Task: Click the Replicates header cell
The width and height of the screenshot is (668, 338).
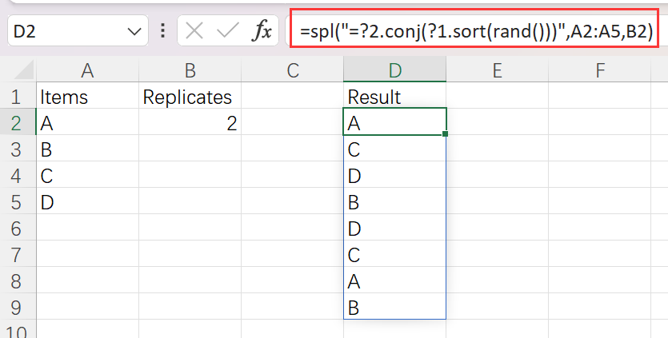Action: (190, 97)
